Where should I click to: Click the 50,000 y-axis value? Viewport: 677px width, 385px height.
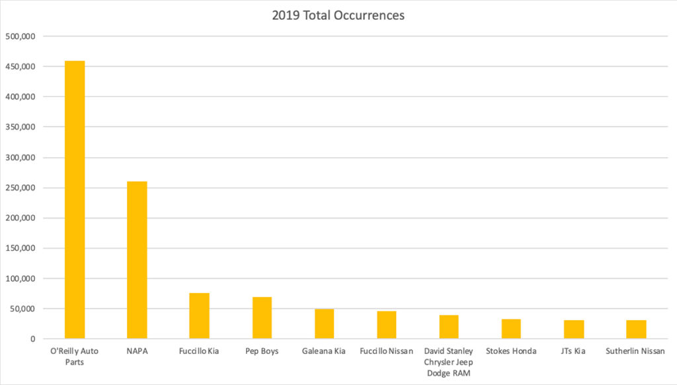tap(22, 309)
